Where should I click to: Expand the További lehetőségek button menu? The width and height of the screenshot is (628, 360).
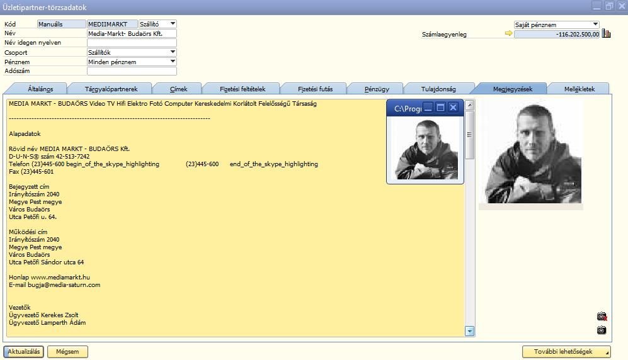pyautogui.click(x=567, y=352)
